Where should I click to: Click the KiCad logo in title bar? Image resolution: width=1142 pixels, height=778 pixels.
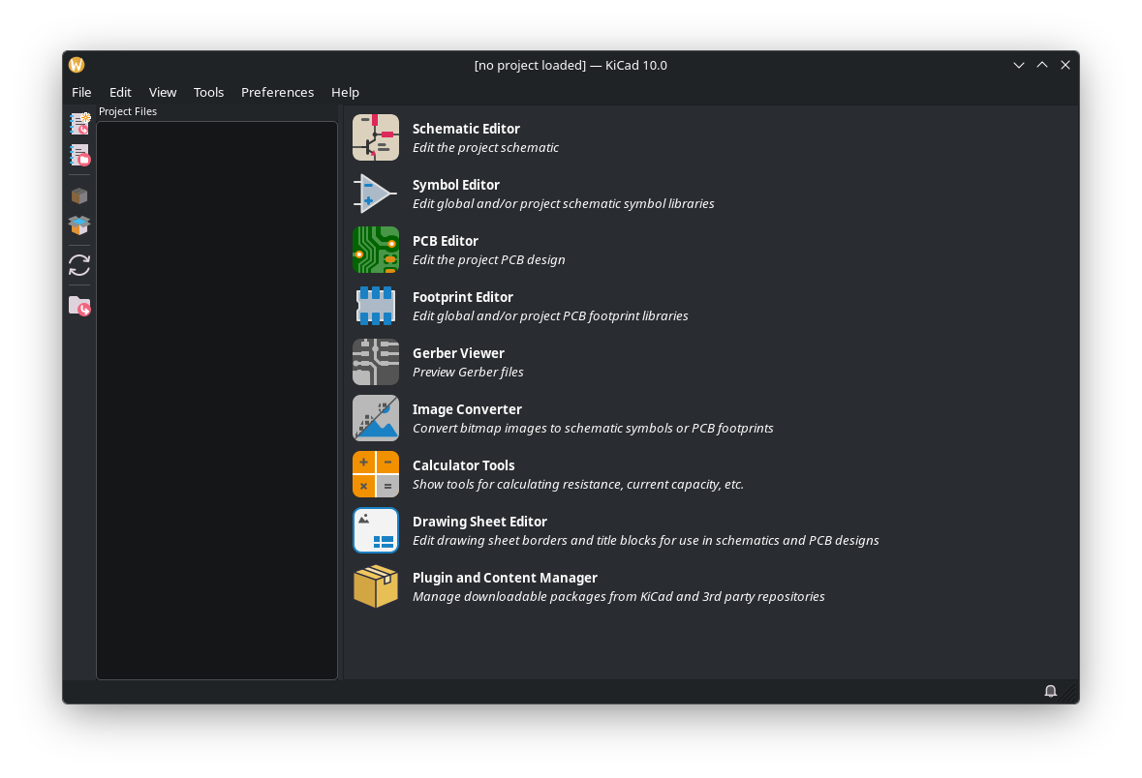click(x=77, y=65)
